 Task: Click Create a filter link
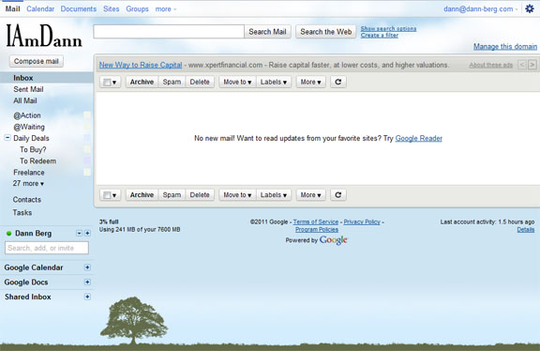point(380,35)
